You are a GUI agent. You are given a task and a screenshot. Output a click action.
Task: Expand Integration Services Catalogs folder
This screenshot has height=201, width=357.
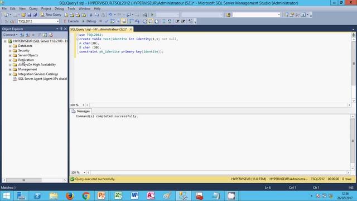(10, 74)
